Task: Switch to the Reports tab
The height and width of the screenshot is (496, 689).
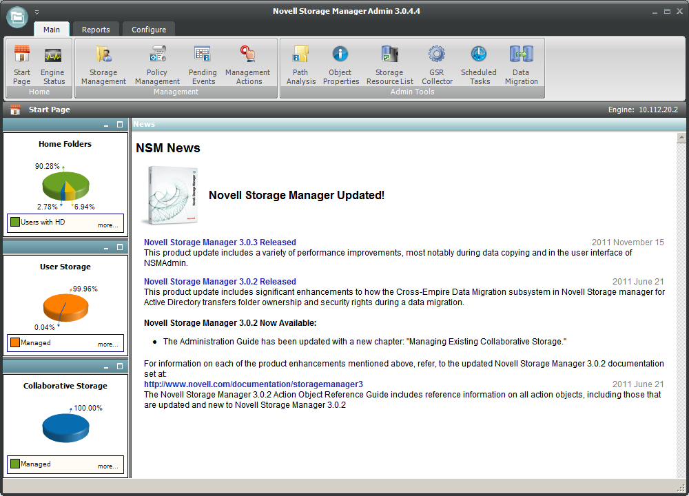Action: click(96, 30)
